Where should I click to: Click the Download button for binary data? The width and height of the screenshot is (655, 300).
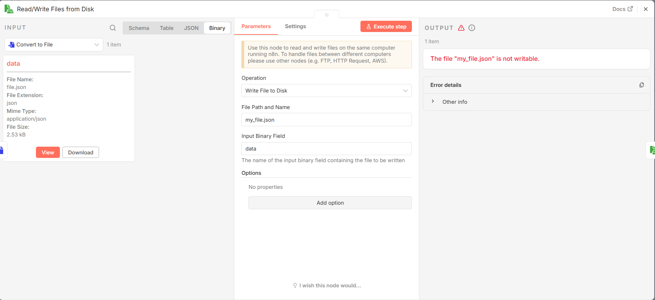tap(81, 153)
